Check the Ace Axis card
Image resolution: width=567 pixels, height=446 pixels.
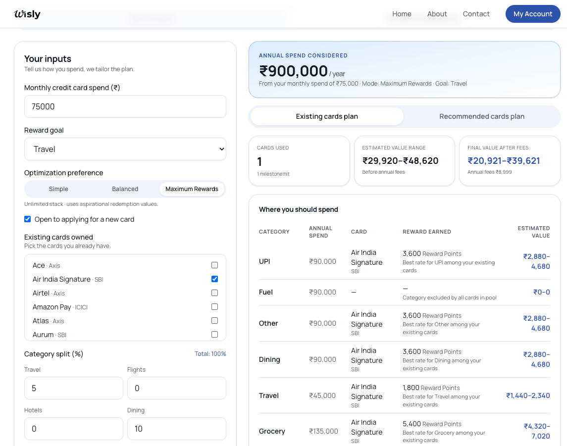[x=214, y=265]
